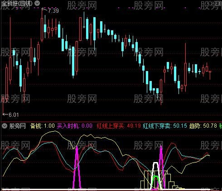222x191 pixels.
Task: Click the diamond icon at top right
Action: [x=210, y=3]
